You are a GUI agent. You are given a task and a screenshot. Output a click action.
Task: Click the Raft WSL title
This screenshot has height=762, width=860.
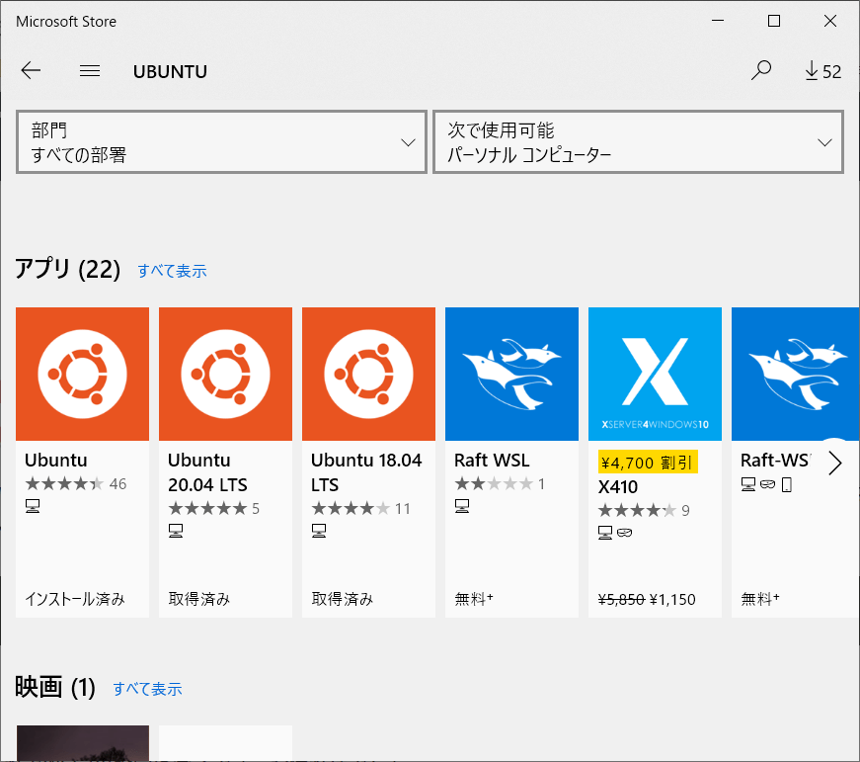coord(492,460)
